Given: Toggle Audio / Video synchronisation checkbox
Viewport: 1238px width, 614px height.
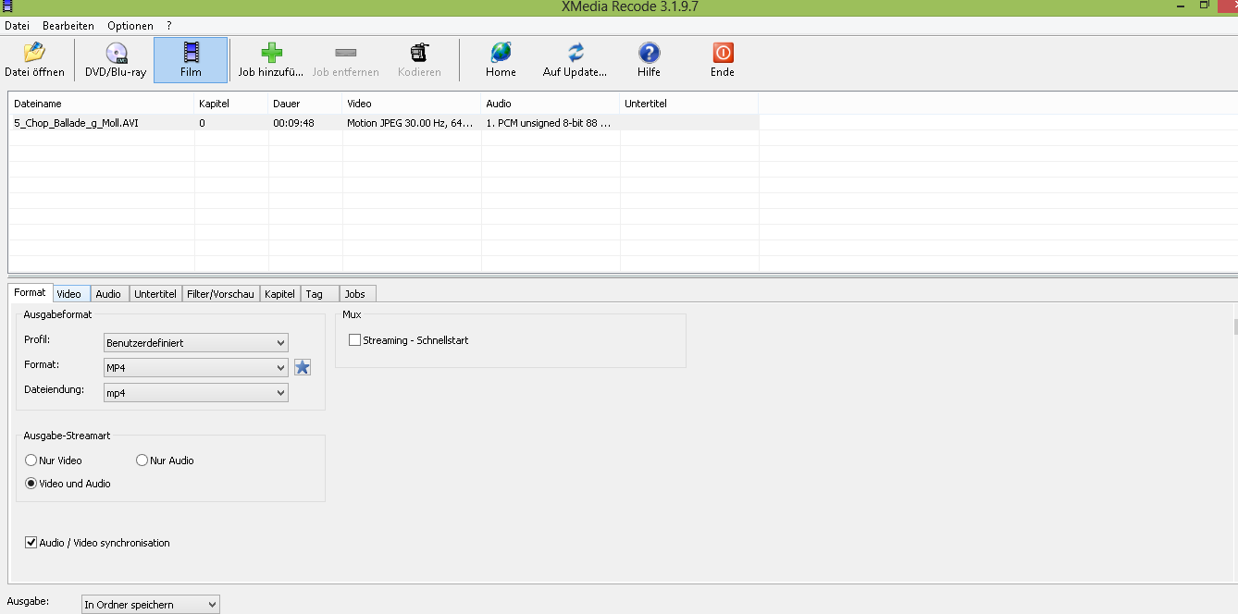Looking at the screenshot, I should coord(31,543).
